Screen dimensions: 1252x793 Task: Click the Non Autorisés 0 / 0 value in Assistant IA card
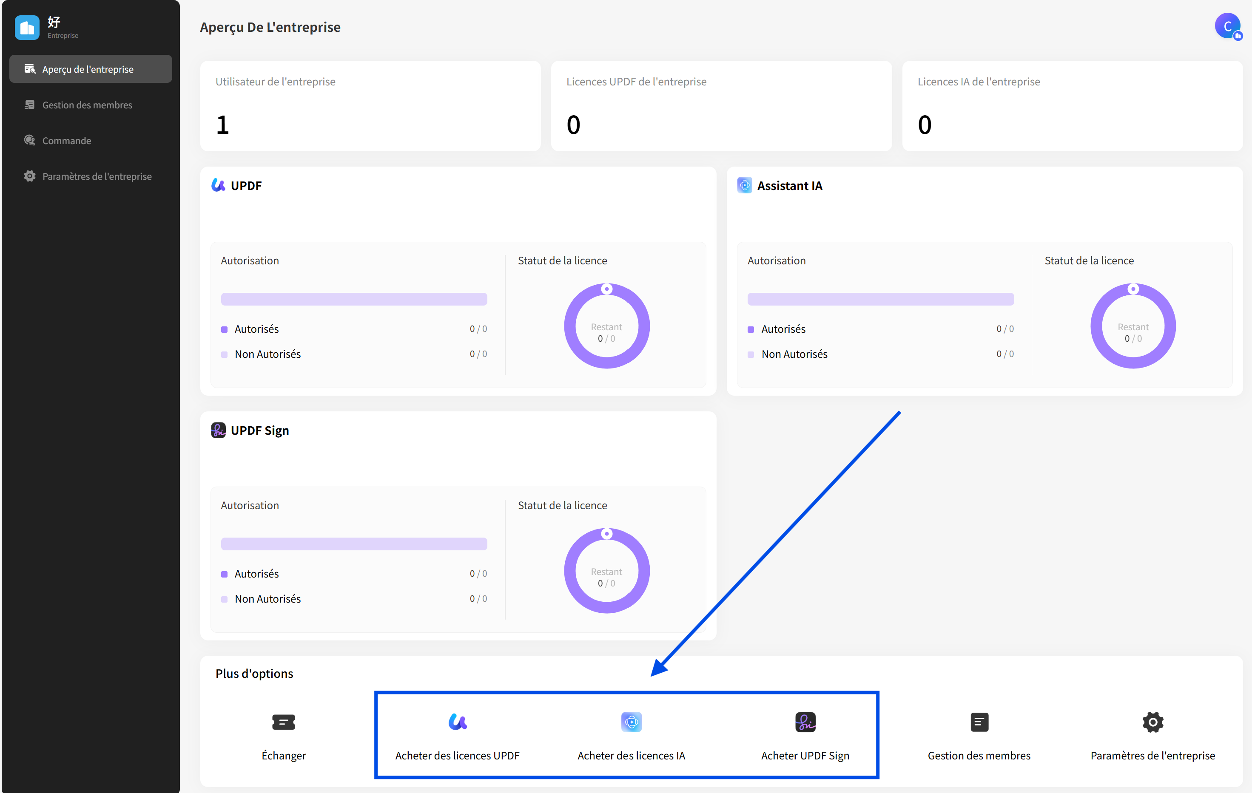pyautogui.click(x=1005, y=354)
